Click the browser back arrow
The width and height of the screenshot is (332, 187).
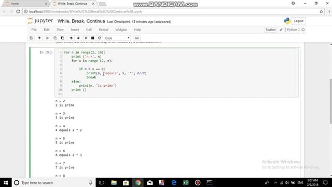tap(4, 11)
